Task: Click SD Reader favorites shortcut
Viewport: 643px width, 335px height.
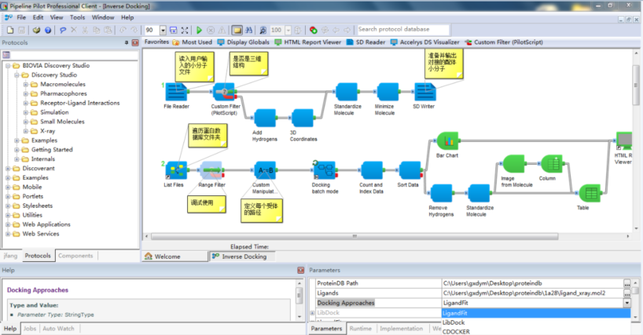Action: pos(366,42)
